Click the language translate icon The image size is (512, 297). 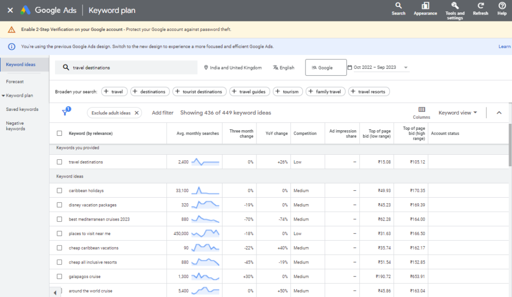pos(275,67)
